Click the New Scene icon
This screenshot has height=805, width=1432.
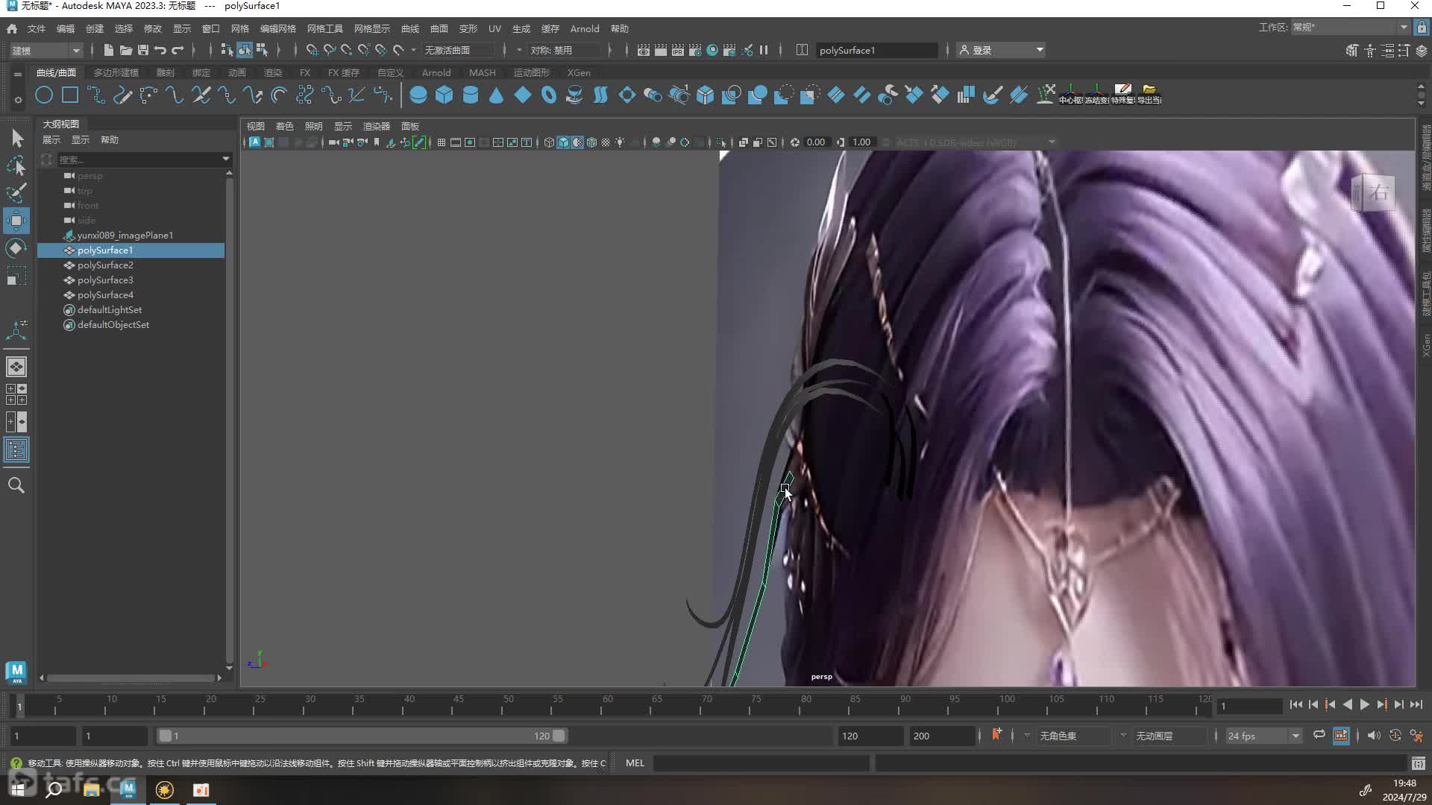coord(108,50)
